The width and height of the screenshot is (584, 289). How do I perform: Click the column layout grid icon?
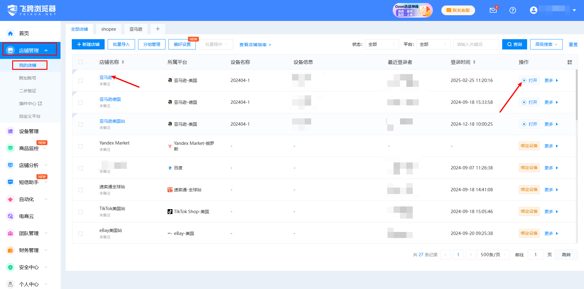(569, 62)
